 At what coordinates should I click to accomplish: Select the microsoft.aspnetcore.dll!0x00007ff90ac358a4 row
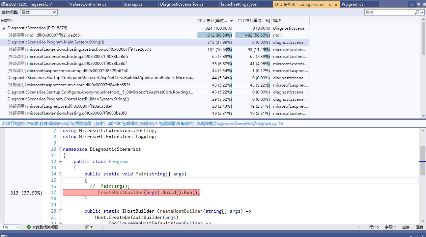(155, 106)
